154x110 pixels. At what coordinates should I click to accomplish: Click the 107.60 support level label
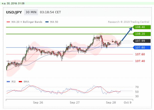pyautogui.click(x=140, y=54)
